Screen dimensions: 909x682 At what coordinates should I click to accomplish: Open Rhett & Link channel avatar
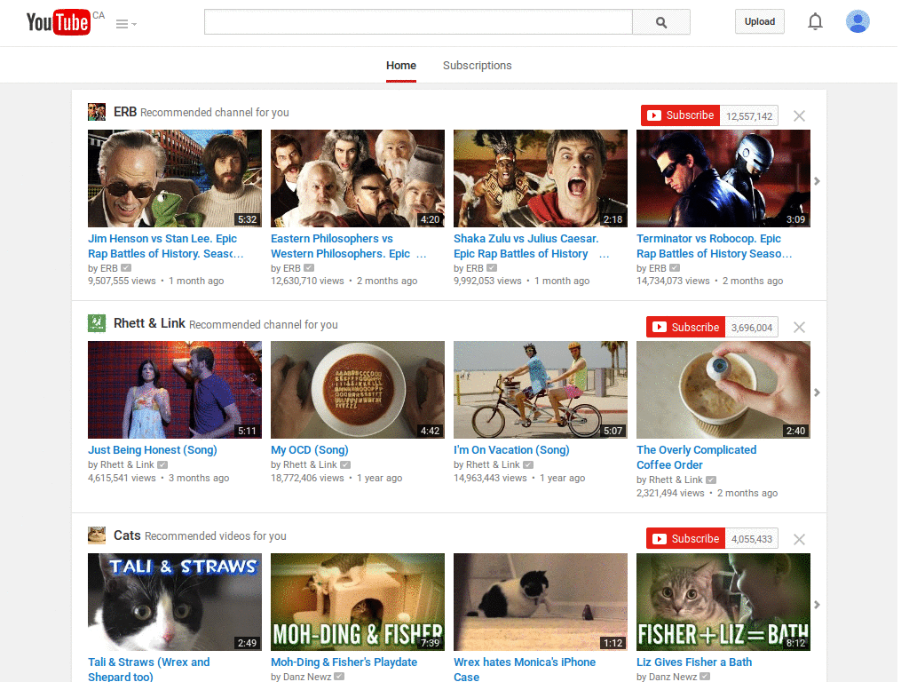click(97, 323)
